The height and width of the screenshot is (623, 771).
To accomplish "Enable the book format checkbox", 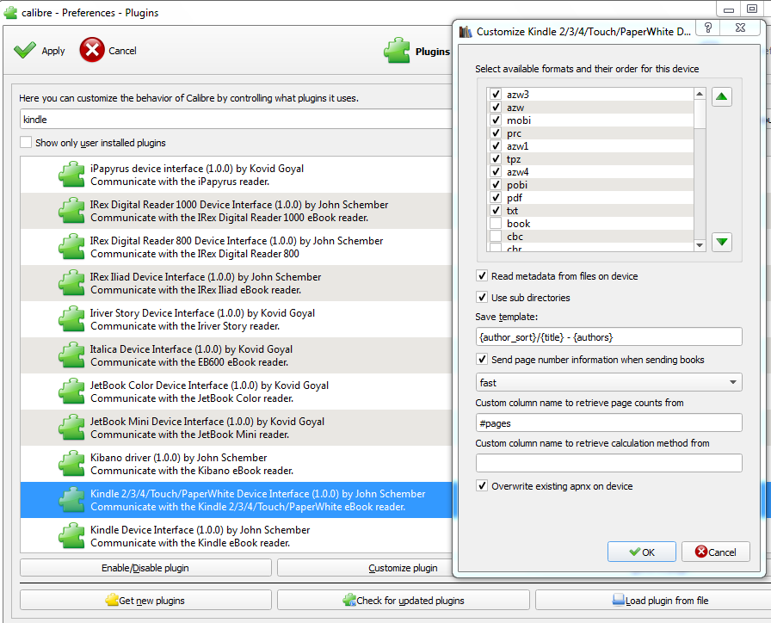I will coord(495,223).
